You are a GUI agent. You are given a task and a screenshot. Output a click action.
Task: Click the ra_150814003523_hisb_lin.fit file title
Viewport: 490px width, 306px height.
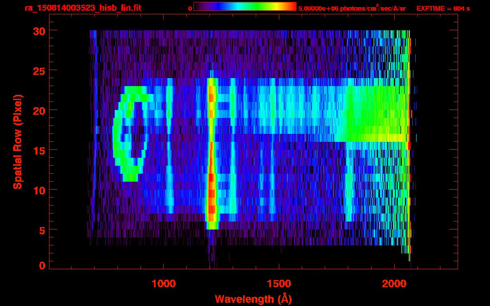click(x=83, y=8)
